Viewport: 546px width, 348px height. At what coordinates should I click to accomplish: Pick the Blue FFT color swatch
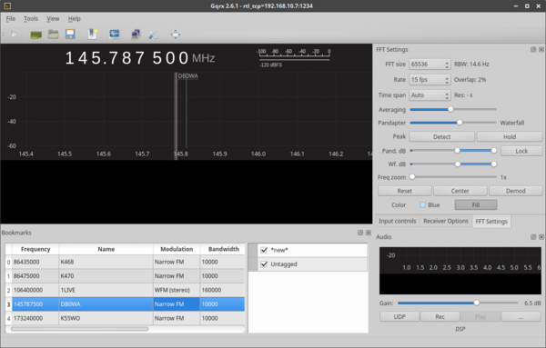pos(423,204)
